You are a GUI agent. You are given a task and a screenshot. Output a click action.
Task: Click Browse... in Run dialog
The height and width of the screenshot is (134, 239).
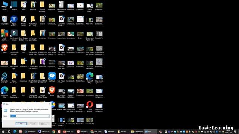(x=44, y=124)
